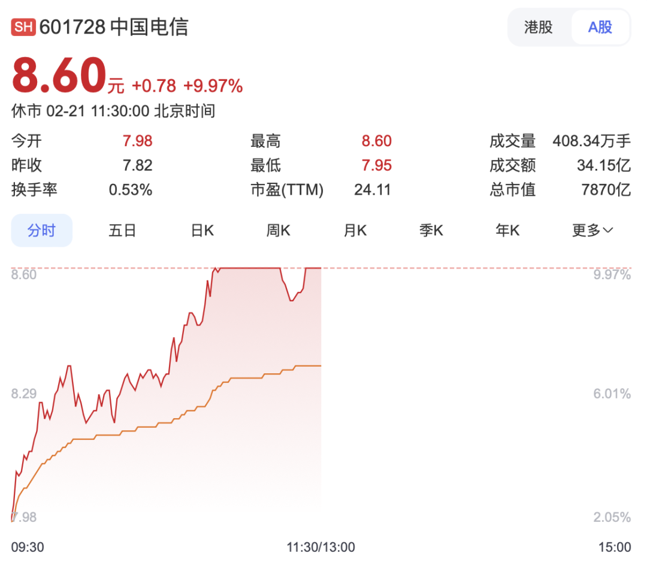Click the 市盈(TTM) label
Viewport: 647px width, 565px height.
[287, 190]
